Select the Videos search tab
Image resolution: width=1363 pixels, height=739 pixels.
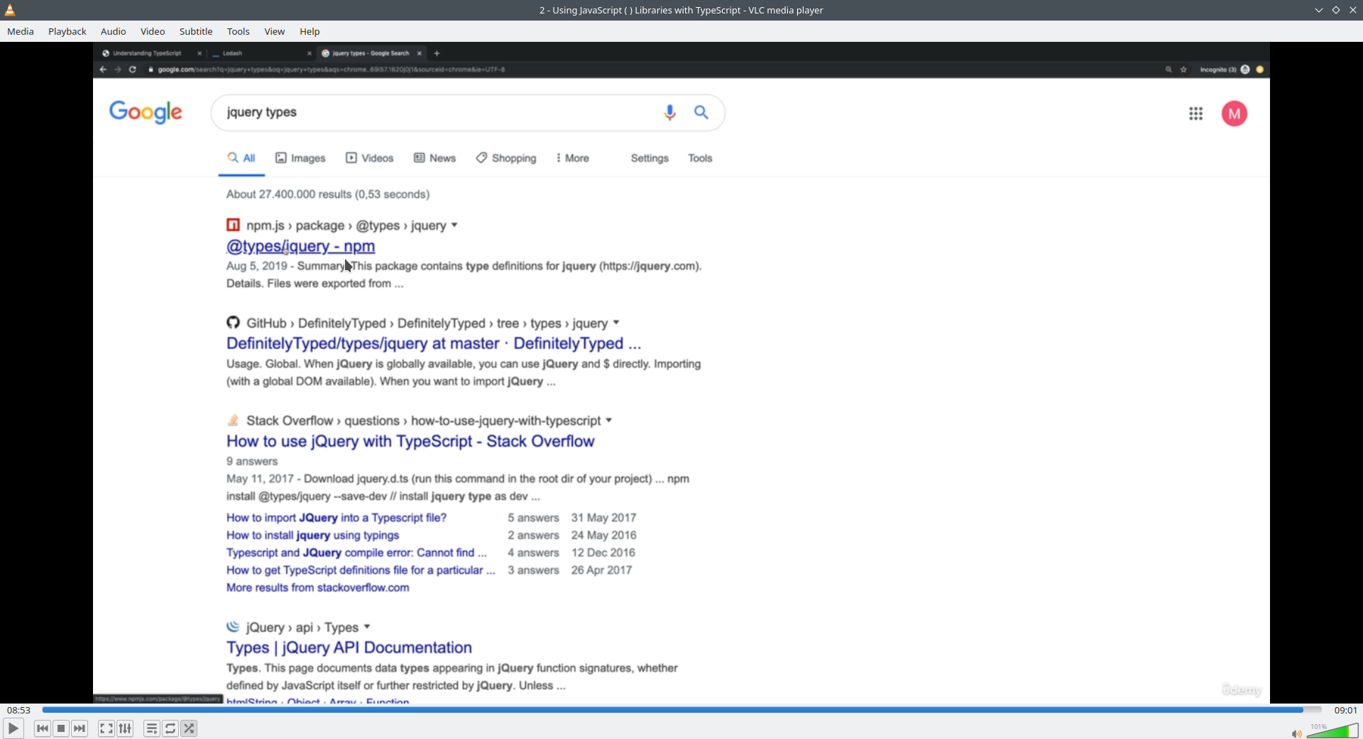point(369,158)
